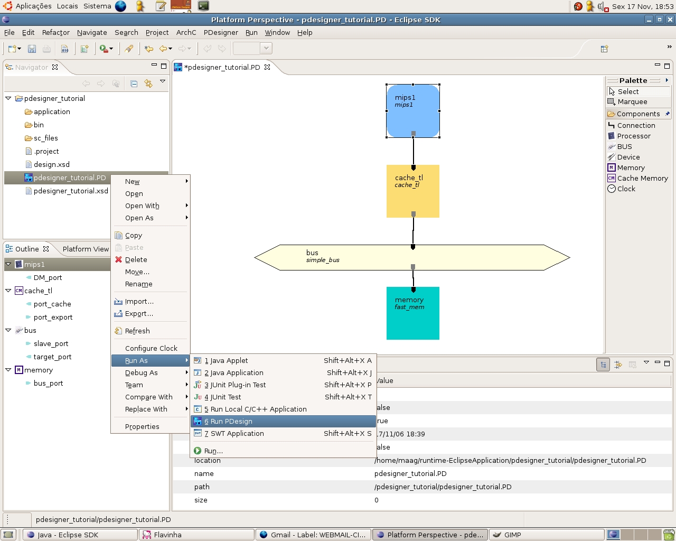This screenshot has width=676, height=541.
Task: Pick the BUS component in the palette
Action: click(620, 146)
